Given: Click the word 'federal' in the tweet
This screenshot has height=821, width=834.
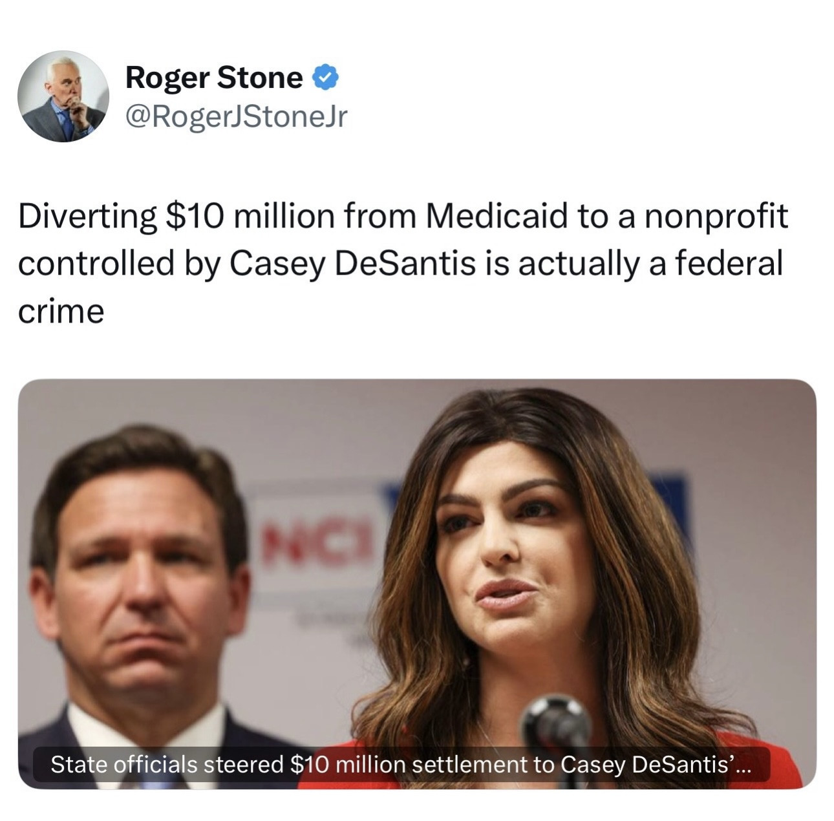Looking at the screenshot, I should pyautogui.click(x=729, y=263).
